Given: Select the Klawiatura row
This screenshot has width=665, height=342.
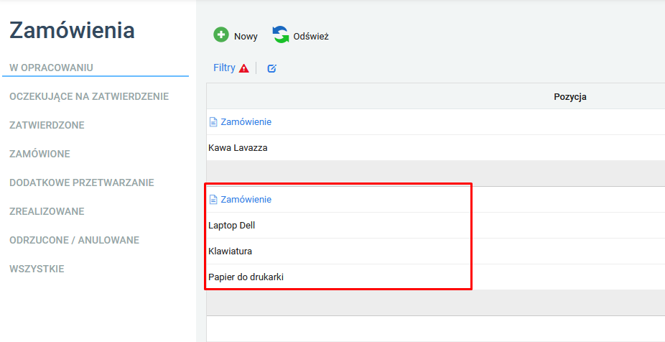Looking at the screenshot, I should pyautogui.click(x=436, y=251).
